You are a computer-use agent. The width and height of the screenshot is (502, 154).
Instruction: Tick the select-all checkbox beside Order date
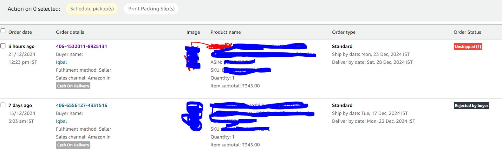(3, 31)
